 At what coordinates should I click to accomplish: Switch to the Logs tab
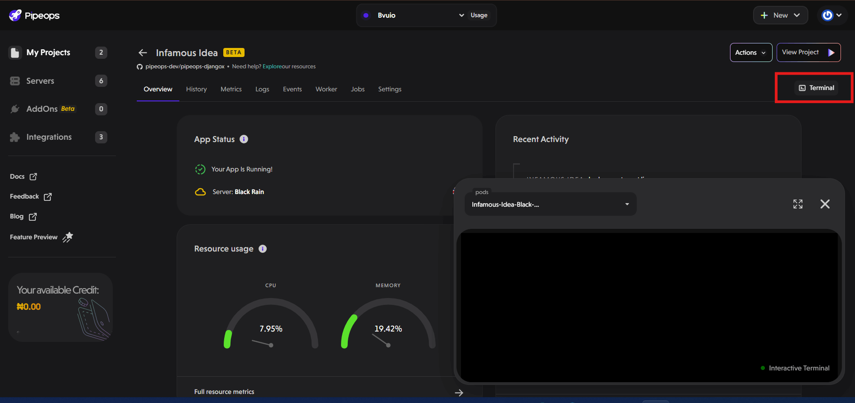pos(262,89)
